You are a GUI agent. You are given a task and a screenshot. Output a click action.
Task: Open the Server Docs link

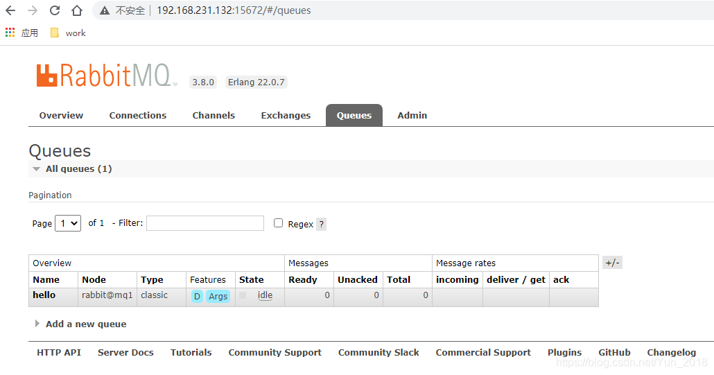(125, 352)
